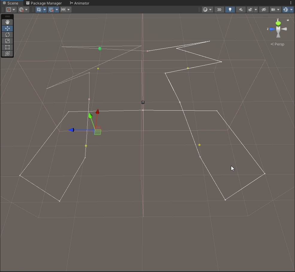Select the Transform tool
The height and width of the screenshot is (272, 295).
7,54
